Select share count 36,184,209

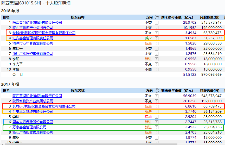coord(213,111)
